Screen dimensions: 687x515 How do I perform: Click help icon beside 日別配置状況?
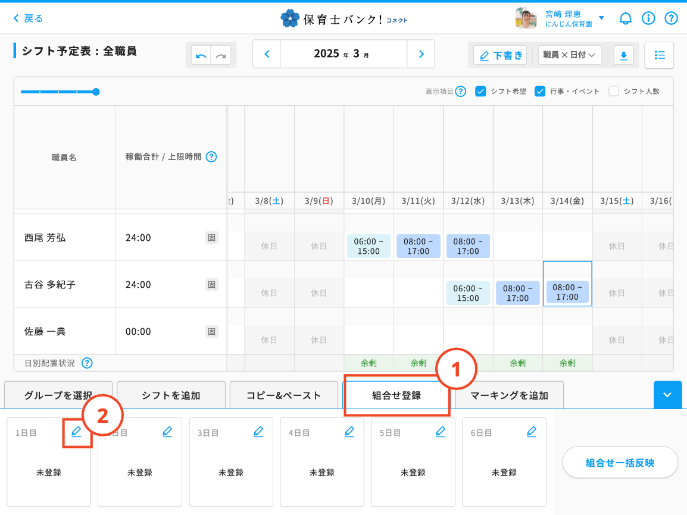[87, 363]
